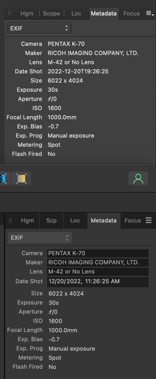Click the blue toolbar icon at left edge
Viewport: 156px width, 379px height.
pyautogui.click(x=5, y=179)
